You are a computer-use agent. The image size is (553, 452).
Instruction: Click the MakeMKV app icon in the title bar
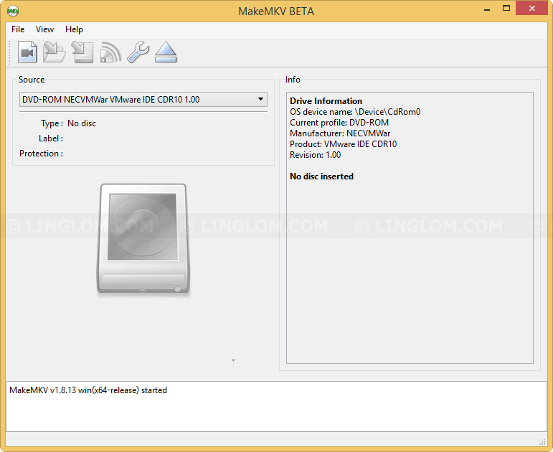coord(13,11)
